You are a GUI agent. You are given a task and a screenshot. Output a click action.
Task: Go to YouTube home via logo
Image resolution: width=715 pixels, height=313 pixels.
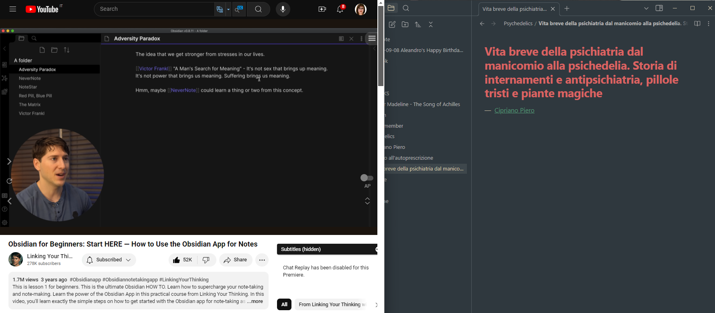(42, 9)
